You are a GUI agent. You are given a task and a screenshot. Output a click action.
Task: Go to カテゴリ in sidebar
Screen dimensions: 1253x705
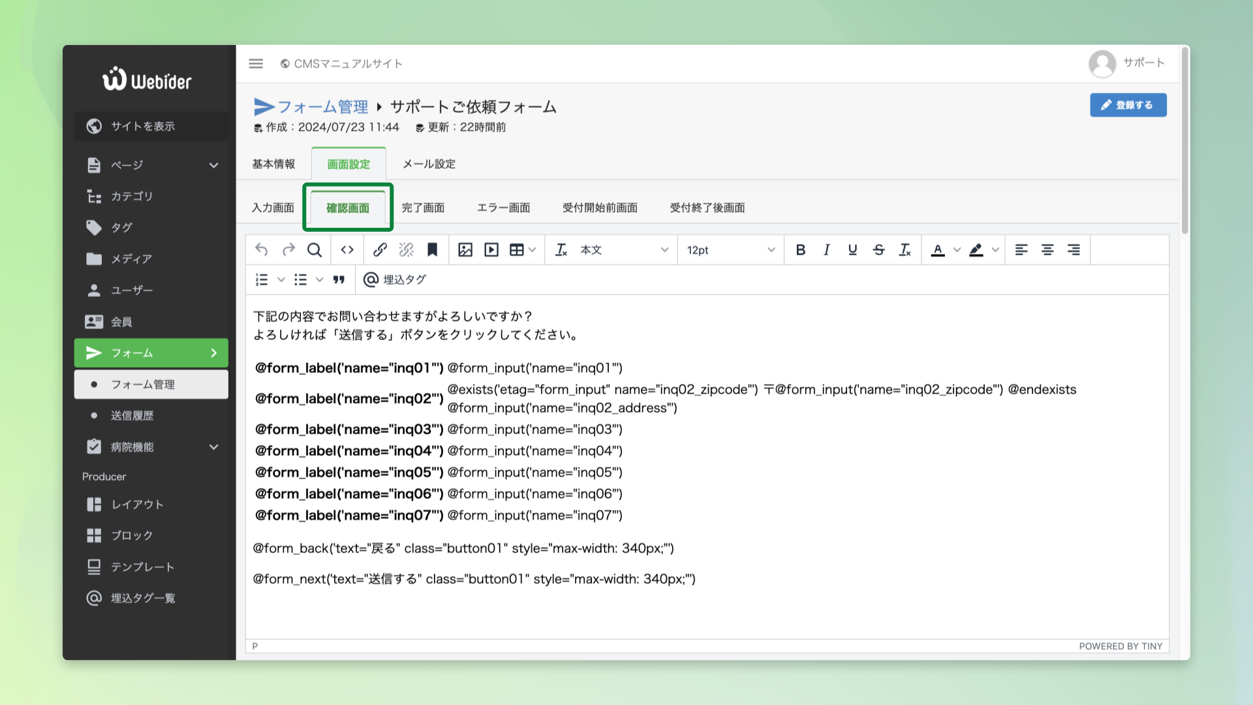pos(151,196)
